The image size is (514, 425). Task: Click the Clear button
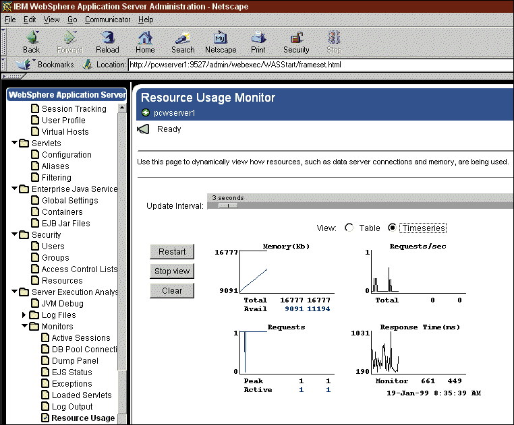[x=172, y=291]
